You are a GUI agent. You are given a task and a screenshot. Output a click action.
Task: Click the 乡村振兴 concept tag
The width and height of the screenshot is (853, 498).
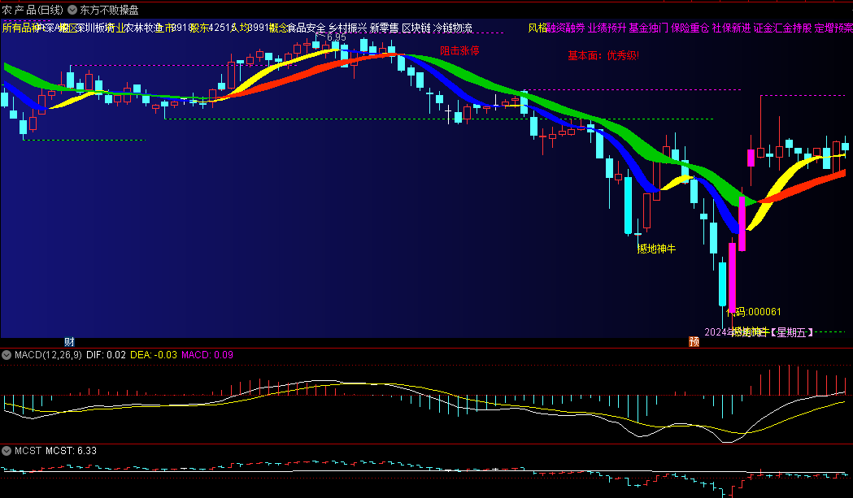pos(347,28)
